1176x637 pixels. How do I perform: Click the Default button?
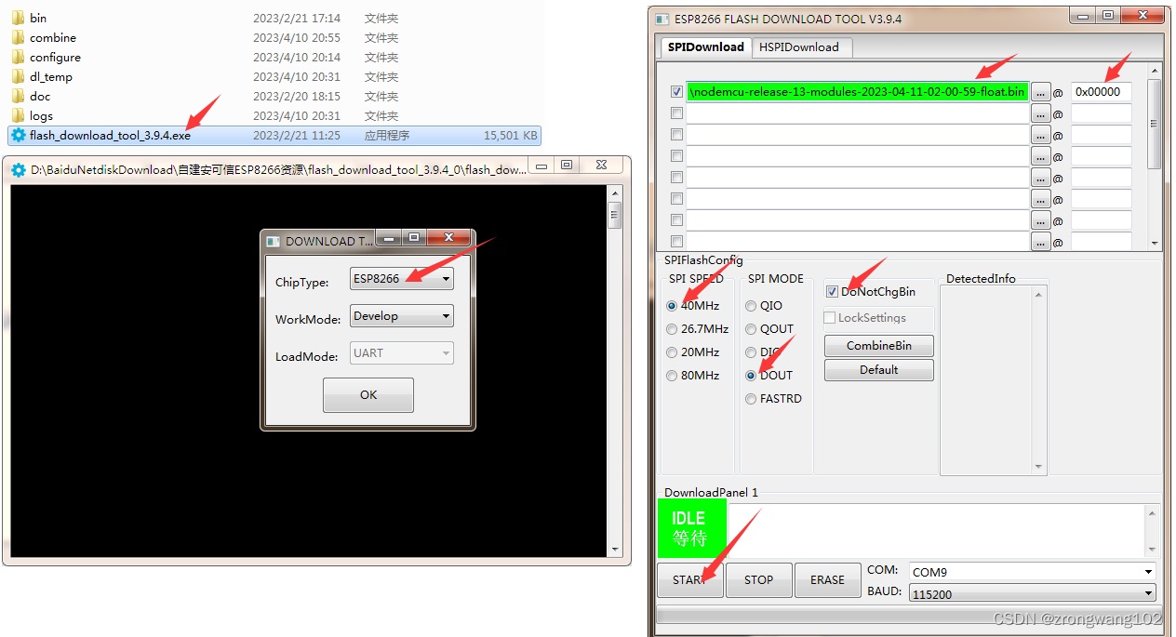(878, 370)
